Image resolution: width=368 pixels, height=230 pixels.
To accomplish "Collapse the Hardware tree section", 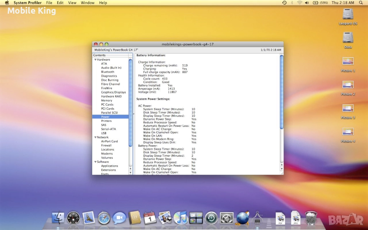I will click(95, 60).
